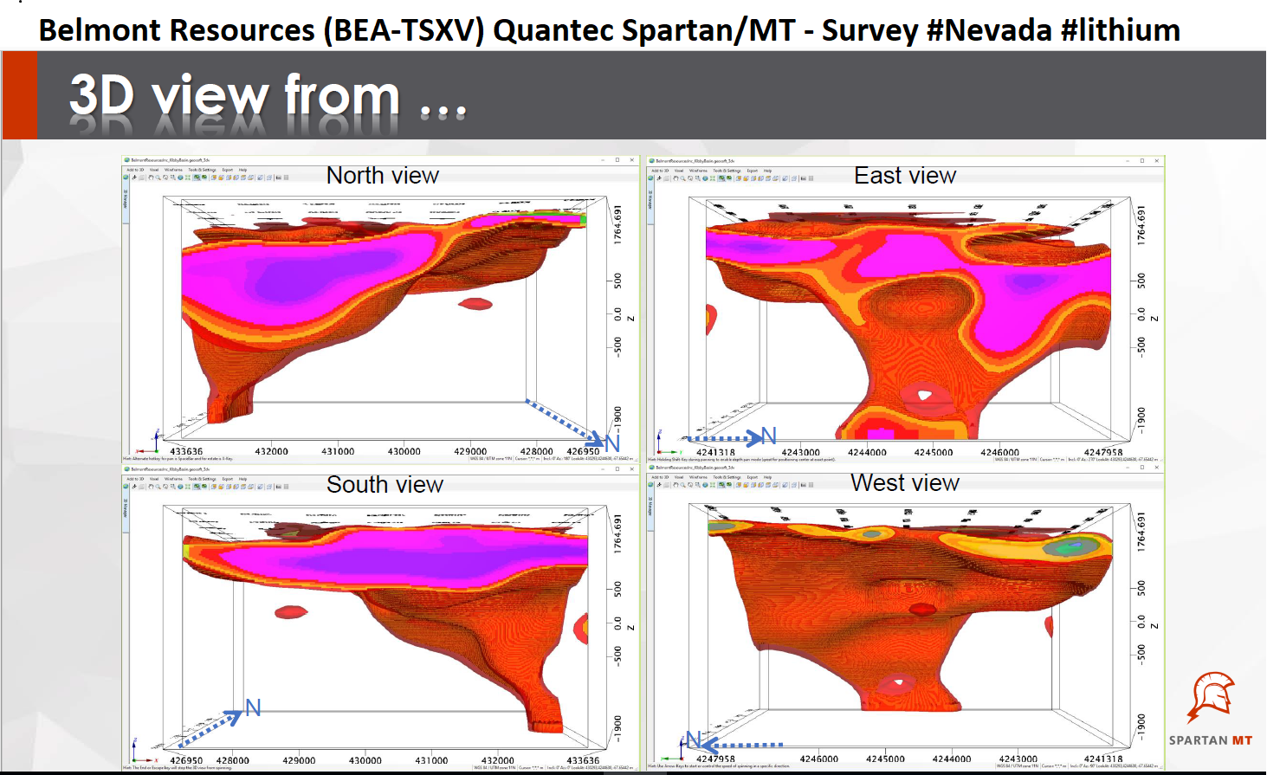Select the zoom magnifier tool in North view toolbar
This screenshot has width=1267, height=775.
pyautogui.click(x=158, y=178)
